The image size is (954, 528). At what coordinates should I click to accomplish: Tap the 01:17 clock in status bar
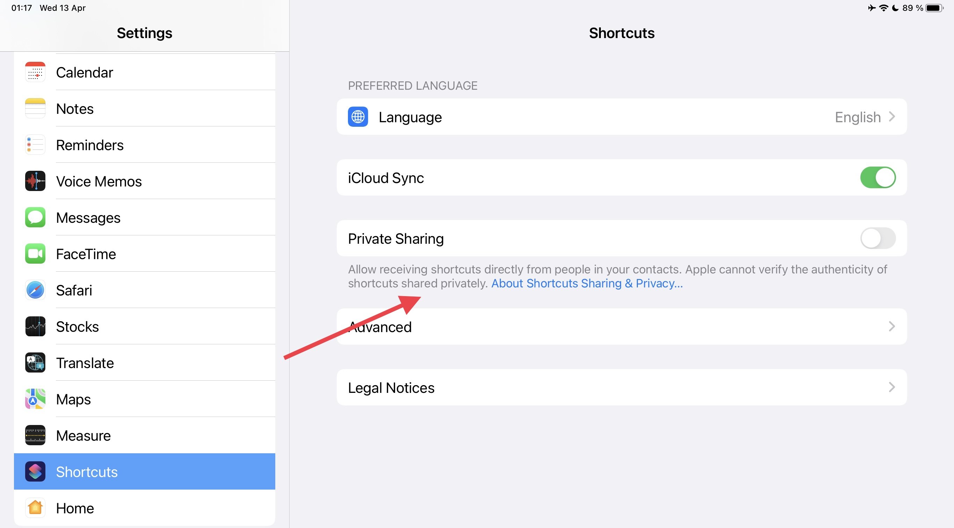point(21,8)
